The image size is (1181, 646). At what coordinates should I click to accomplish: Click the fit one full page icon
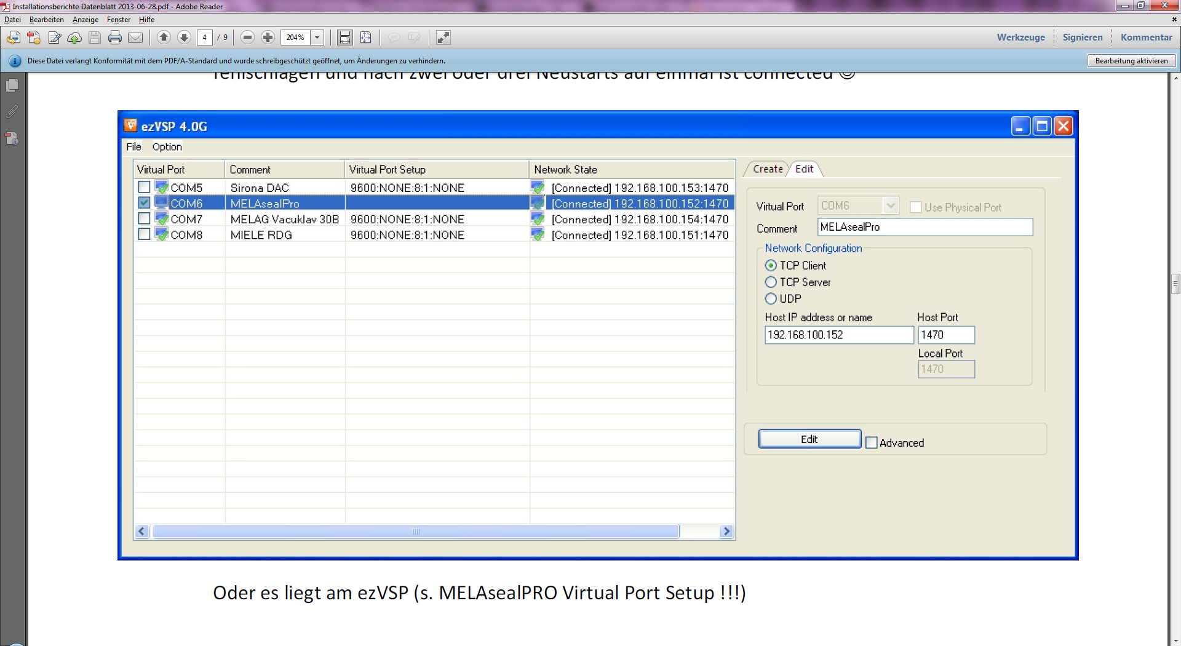pos(365,38)
